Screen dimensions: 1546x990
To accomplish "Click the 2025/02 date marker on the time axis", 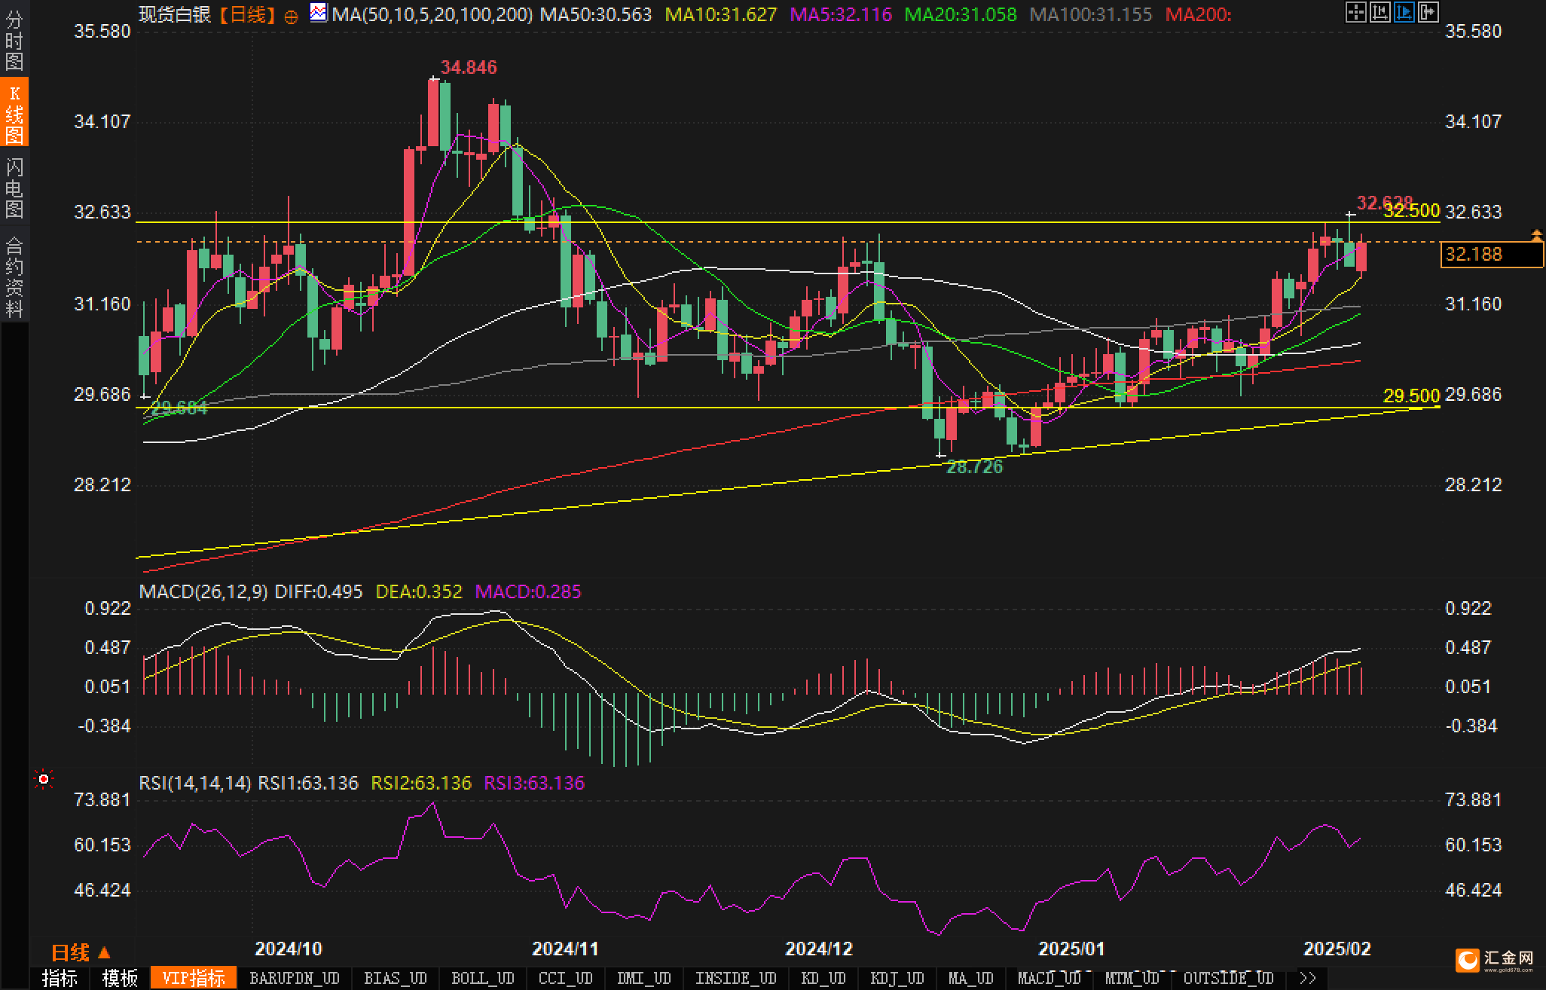I will point(1337,949).
